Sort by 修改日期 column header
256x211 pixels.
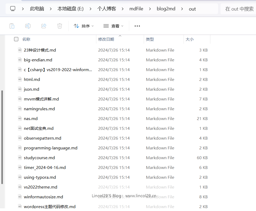click(x=106, y=39)
